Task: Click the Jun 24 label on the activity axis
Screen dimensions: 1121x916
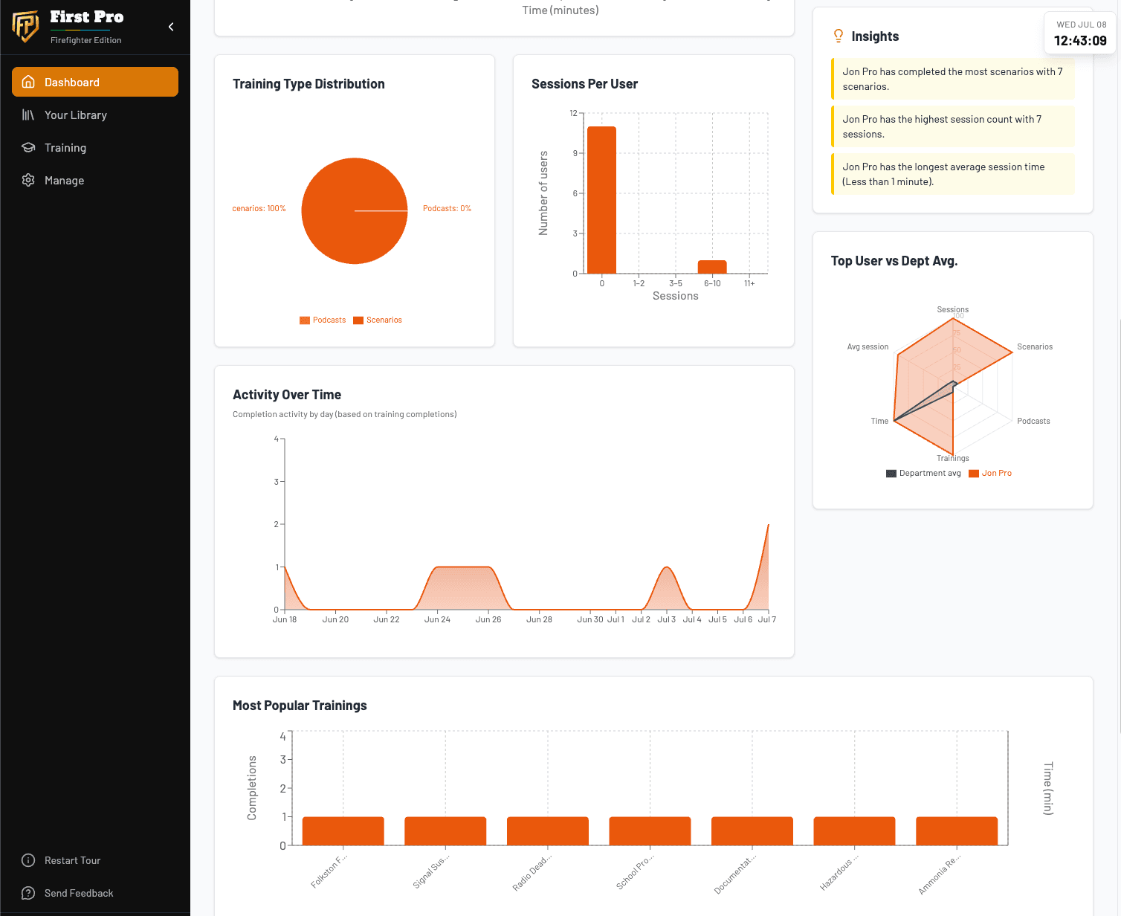Action: click(437, 619)
